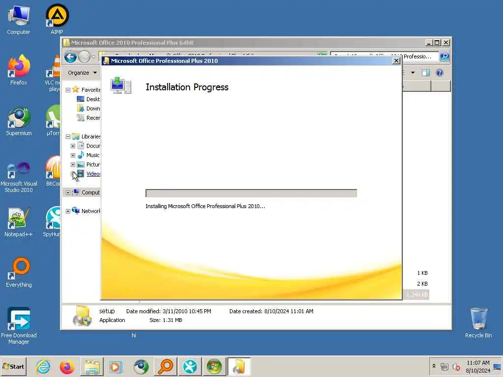503x377 pixels.
Task: Open the Computer desktop icon
Action: coord(18,20)
